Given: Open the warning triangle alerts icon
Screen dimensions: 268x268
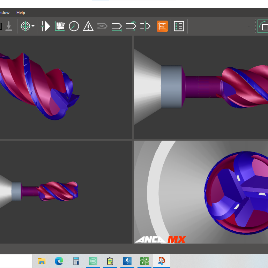Looking at the screenshot, I should coord(88,26).
